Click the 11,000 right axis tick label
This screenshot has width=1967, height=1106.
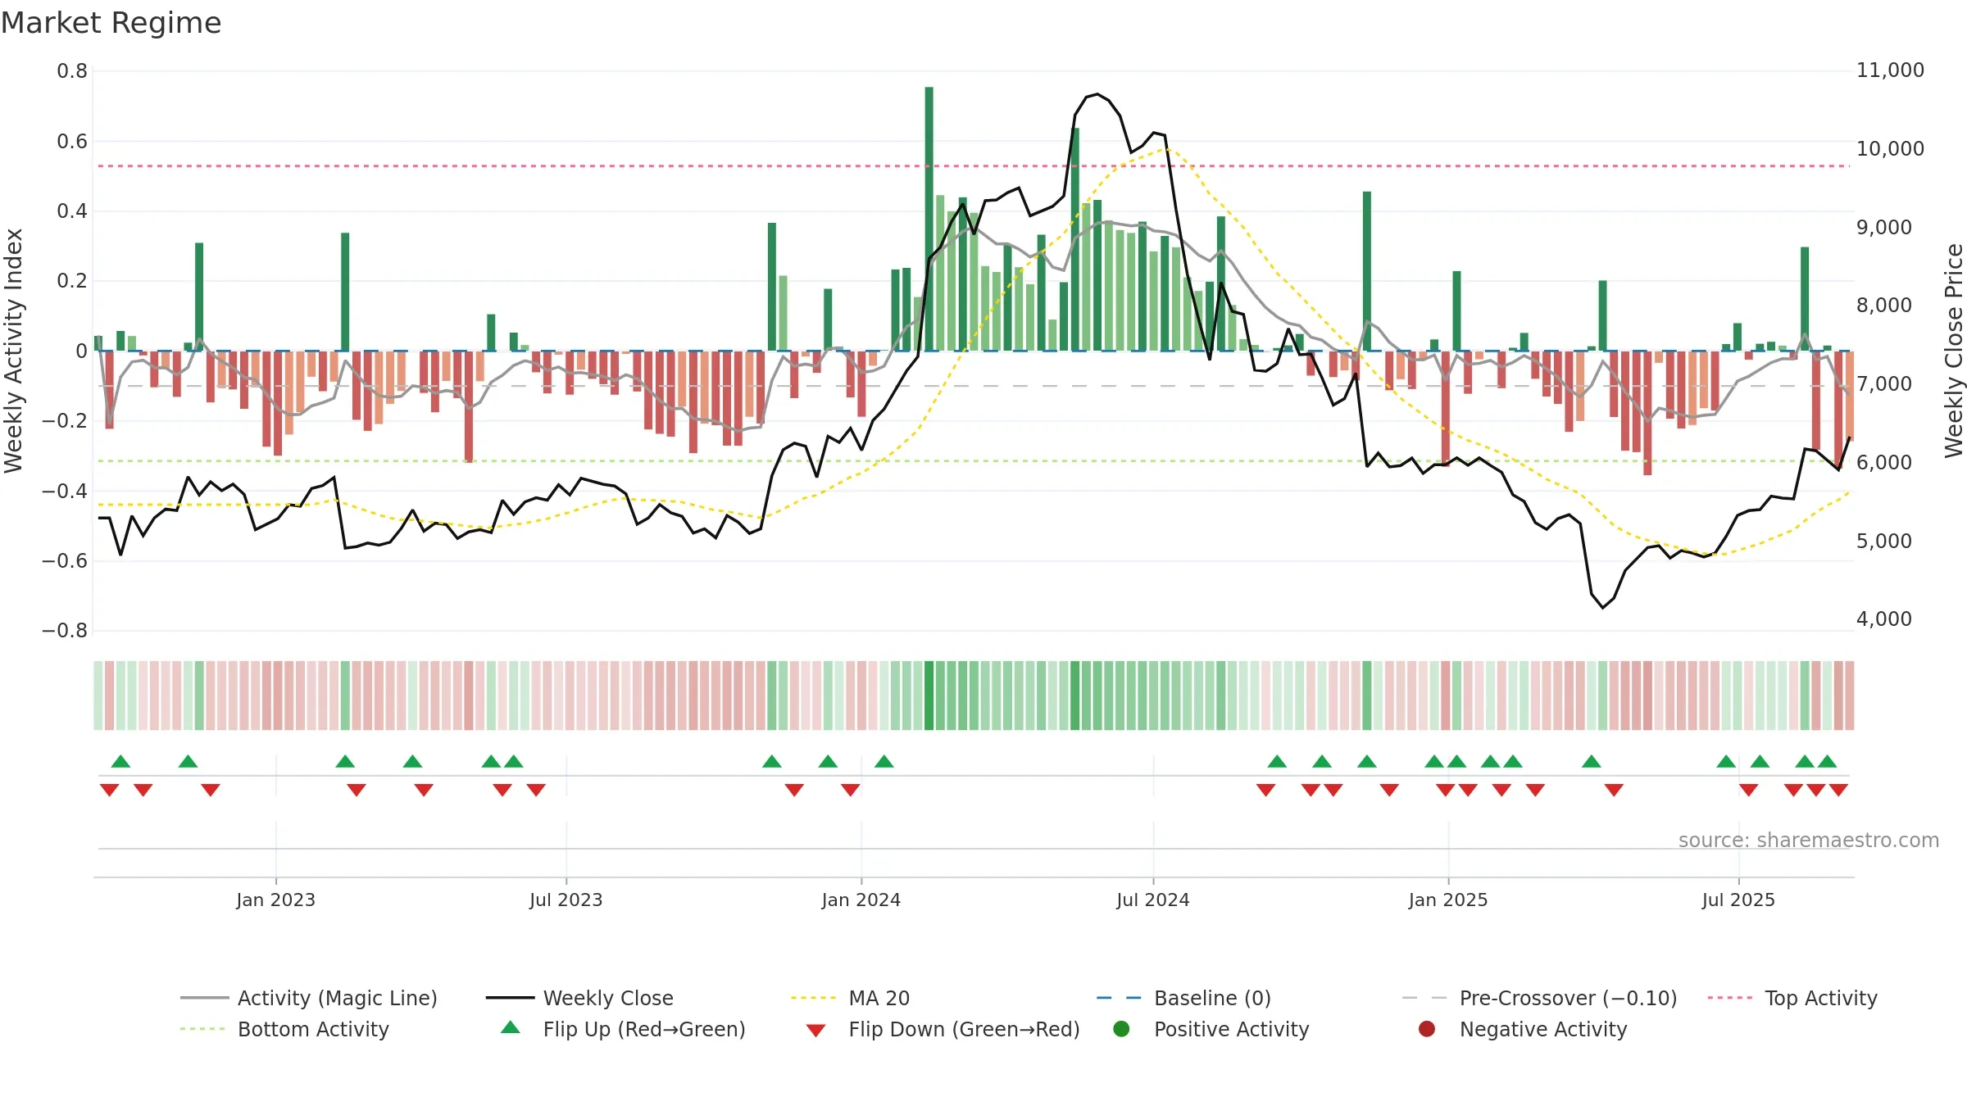[1890, 70]
